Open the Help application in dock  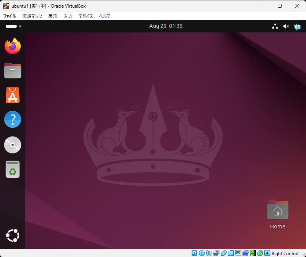point(13,119)
